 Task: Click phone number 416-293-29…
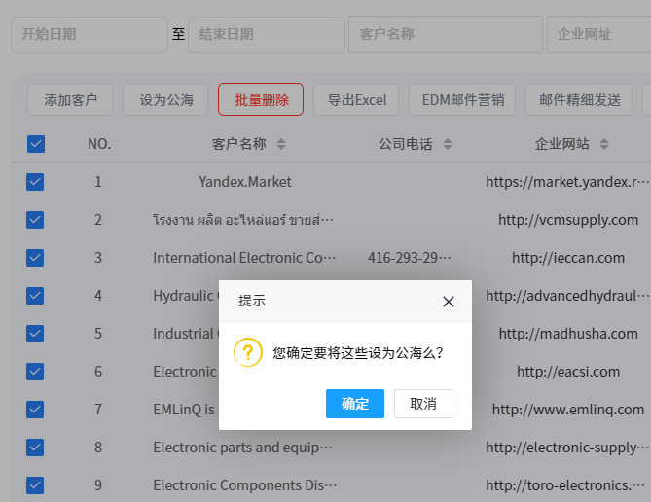(410, 258)
